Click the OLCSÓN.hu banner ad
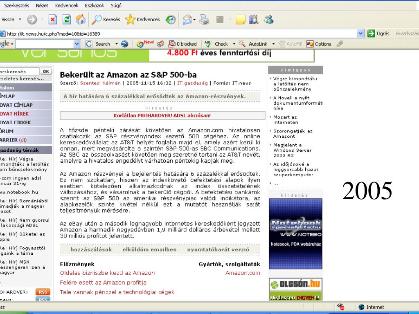The image size is (419, 314). tap(295, 289)
